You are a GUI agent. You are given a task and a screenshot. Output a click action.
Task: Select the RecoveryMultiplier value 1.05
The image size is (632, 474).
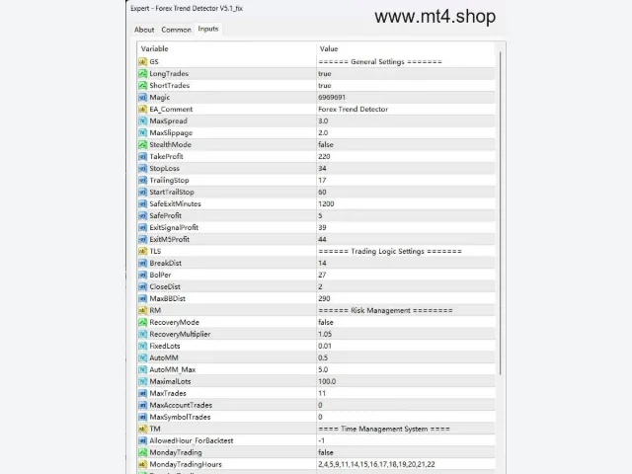325,334
